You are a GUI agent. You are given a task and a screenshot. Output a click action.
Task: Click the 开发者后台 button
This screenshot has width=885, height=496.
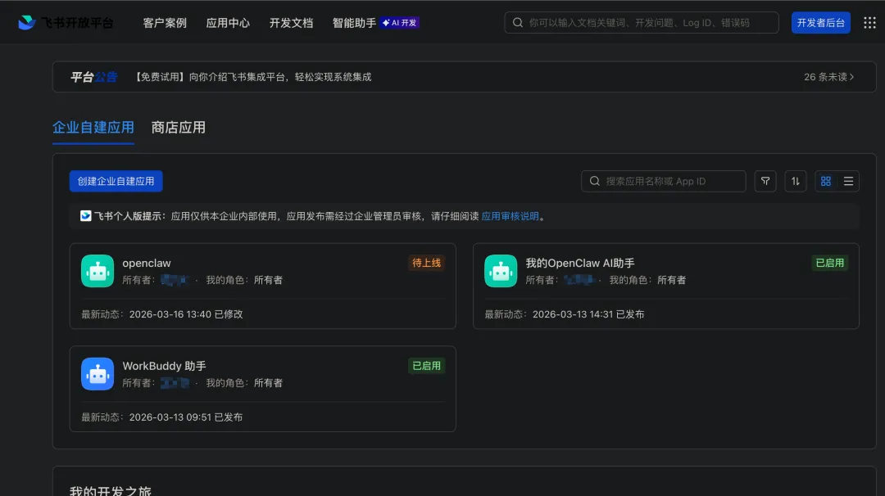click(x=820, y=23)
